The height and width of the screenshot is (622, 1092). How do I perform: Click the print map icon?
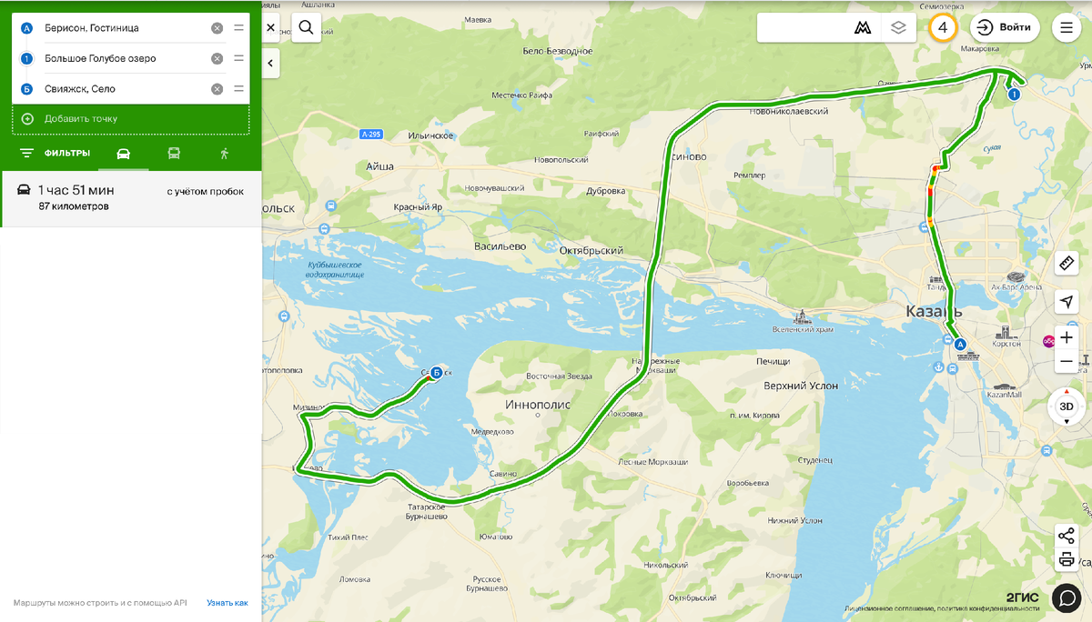(1067, 559)
